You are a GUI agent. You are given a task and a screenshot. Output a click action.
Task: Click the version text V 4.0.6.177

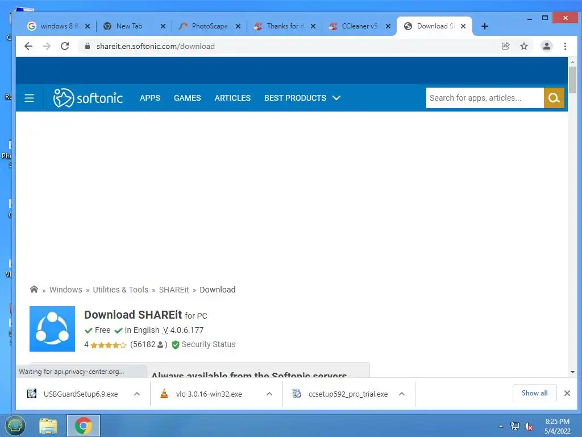point(184,330)
